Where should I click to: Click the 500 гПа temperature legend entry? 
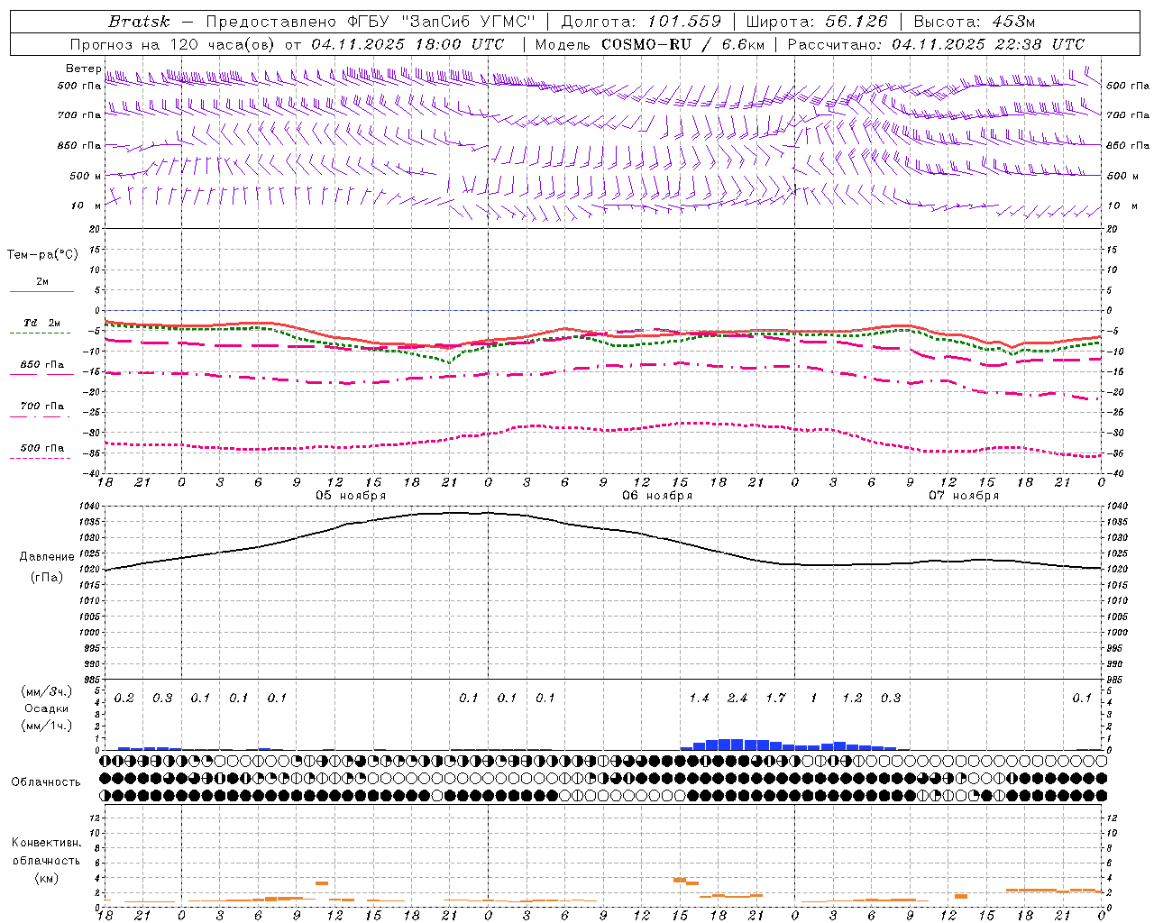42,448
